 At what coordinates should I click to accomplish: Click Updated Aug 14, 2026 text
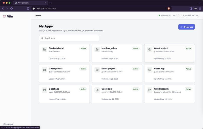pyautogui.click(x=163, y=99)
